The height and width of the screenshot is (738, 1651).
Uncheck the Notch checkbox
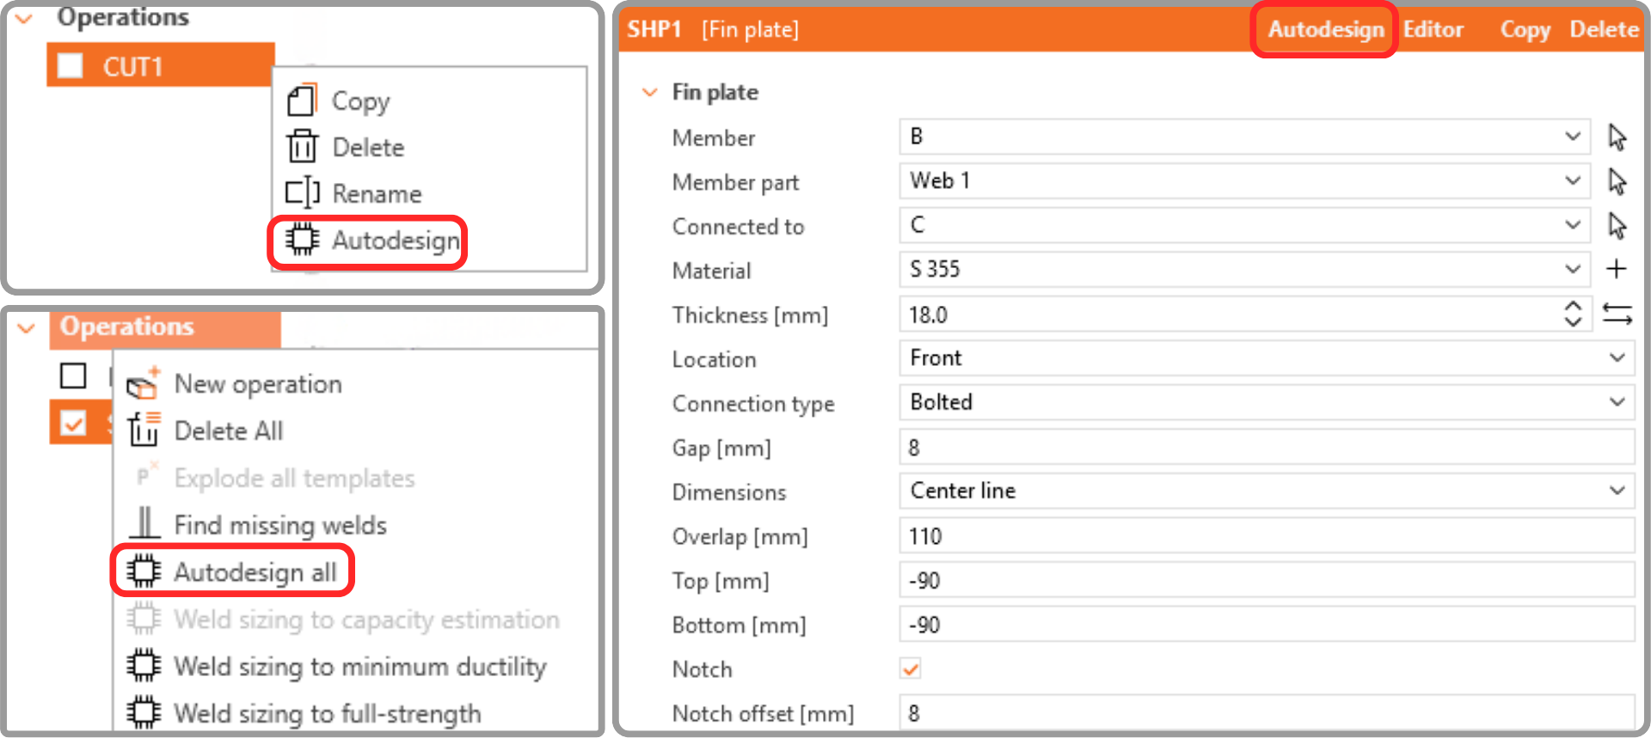coord(911,669)
